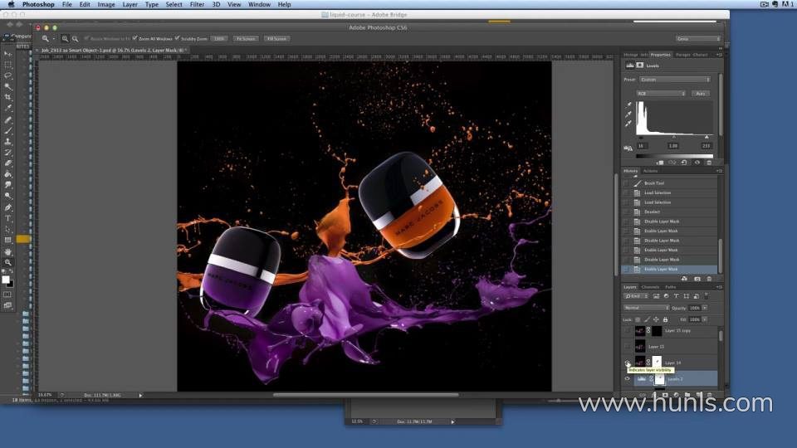Open the layer filter Kind dropdown

[x=637, y=296]
